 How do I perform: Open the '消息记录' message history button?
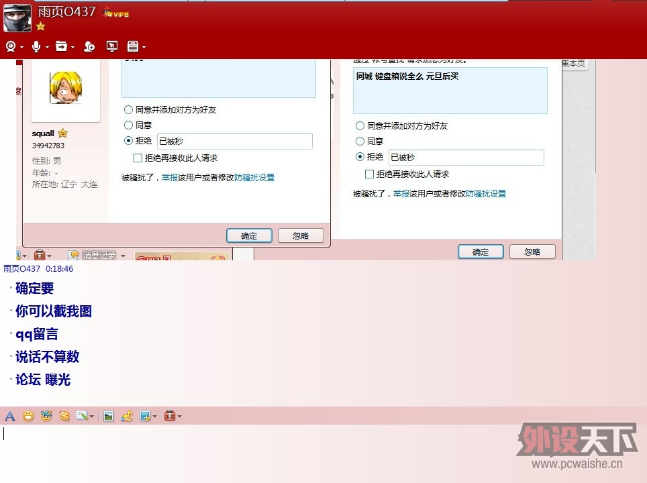click(x=94, y=256)
